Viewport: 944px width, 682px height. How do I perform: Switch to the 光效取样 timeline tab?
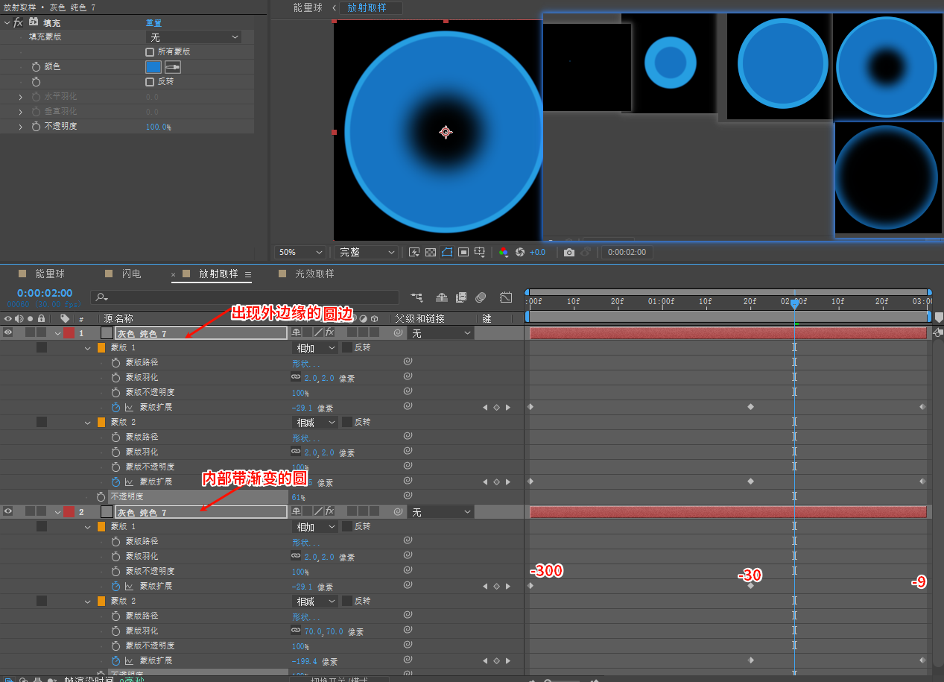pyautogui.click(x=314, y=274)
